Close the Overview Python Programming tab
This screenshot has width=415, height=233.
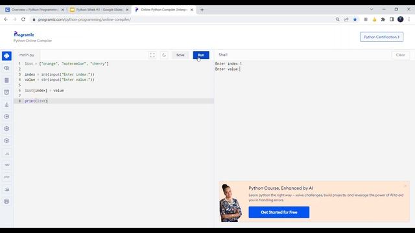pyautogui.click(x=63, y=10)
